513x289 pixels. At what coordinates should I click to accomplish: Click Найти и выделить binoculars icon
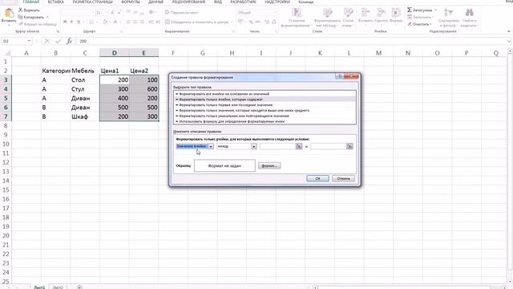(x=470, y=13)
